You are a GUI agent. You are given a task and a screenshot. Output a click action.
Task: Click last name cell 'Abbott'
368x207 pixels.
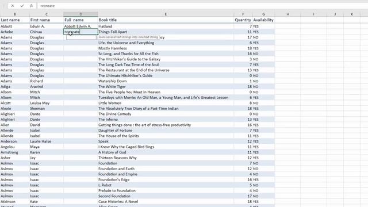(x=15, y=26)
